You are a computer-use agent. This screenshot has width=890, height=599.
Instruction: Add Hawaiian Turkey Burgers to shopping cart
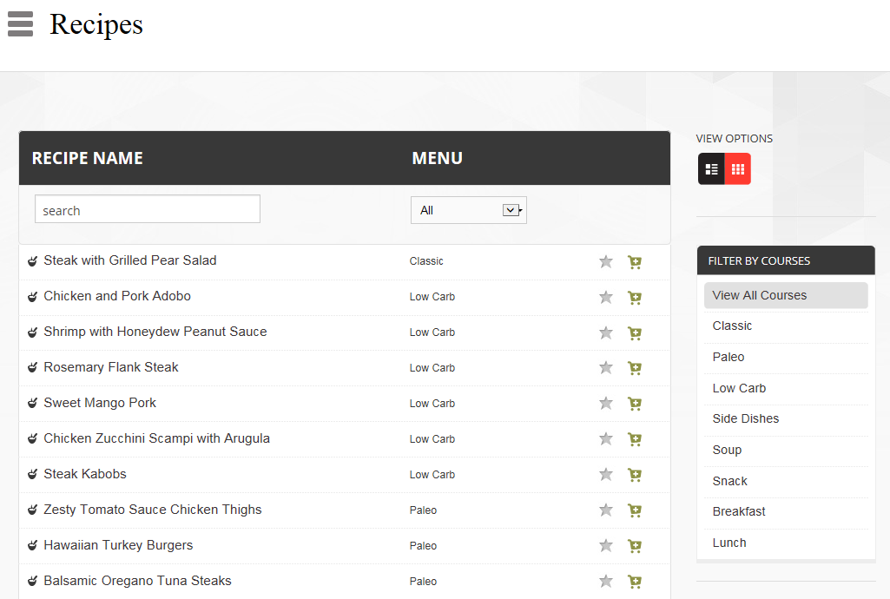click(x=635, y=547)
